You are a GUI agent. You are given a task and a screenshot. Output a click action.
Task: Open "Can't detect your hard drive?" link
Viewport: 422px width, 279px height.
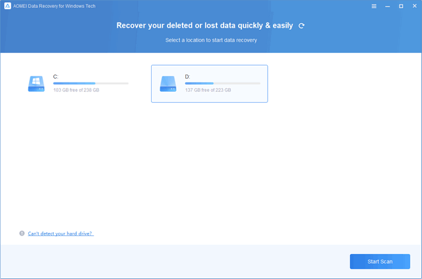[61, 233]
